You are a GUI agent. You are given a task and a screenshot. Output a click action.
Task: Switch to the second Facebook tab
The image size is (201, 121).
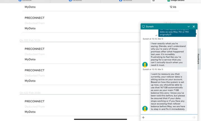(x=75, y=1)
